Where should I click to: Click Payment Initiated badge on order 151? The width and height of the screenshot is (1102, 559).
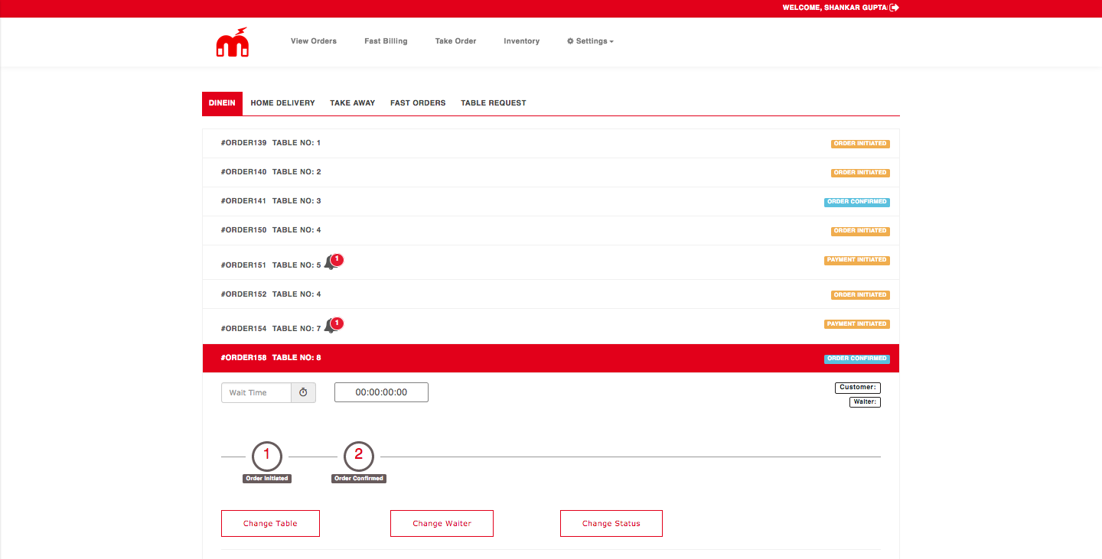click(857, 260)
